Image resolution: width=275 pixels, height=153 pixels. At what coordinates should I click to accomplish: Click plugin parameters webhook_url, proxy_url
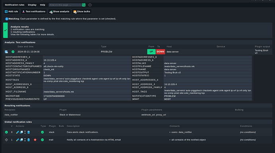pos(153,115)
